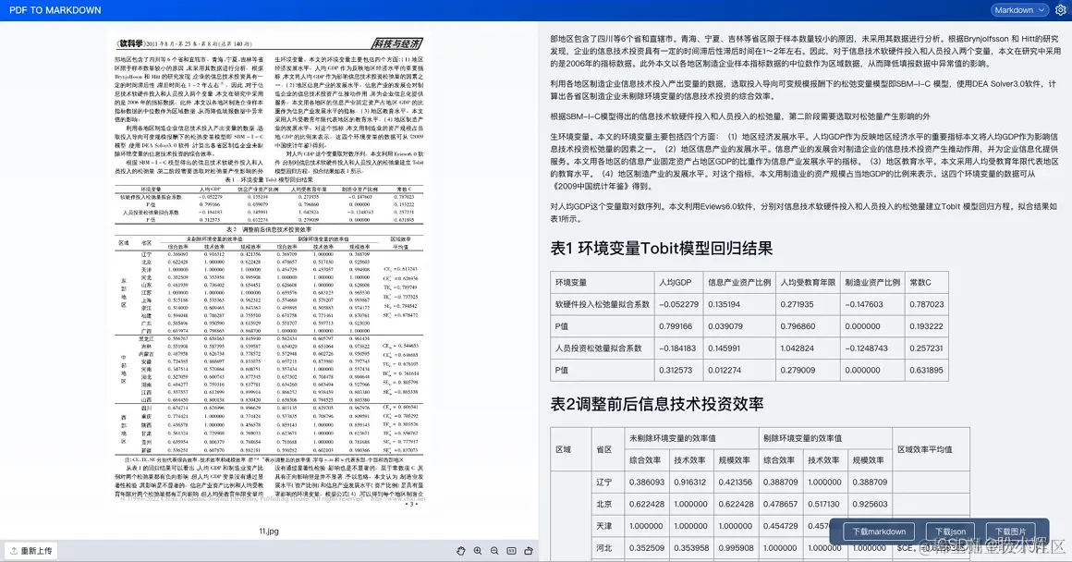This screenshot has height=562, width=1072.
Task: Click the zoom out magnifier icon
Action: 494,550
